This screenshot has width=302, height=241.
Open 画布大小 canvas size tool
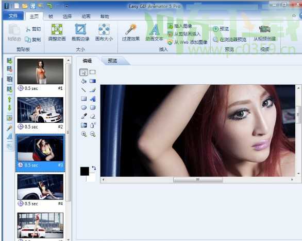point(104,32)
